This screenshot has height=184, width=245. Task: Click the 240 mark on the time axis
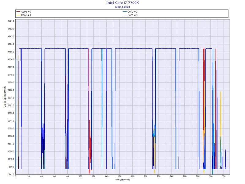pyautogui.click(x=171, y=177)
